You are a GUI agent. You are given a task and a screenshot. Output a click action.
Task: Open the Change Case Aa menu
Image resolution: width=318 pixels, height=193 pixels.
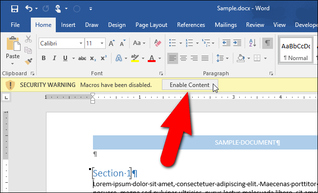[139, 43]
